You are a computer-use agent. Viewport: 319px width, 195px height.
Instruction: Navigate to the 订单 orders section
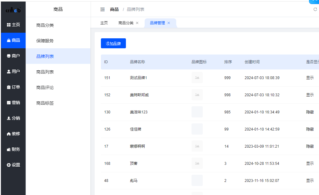13,87
